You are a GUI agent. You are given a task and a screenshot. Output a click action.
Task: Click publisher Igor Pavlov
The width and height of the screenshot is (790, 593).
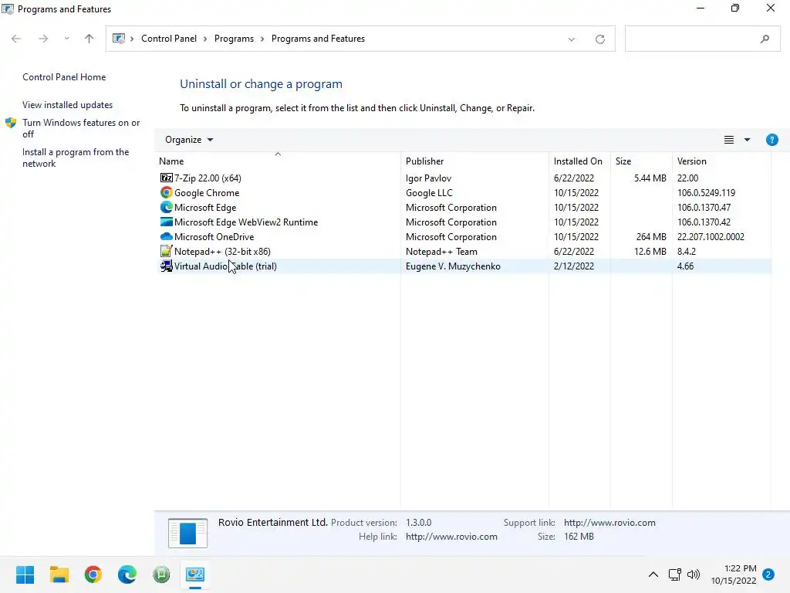point(428,178)
